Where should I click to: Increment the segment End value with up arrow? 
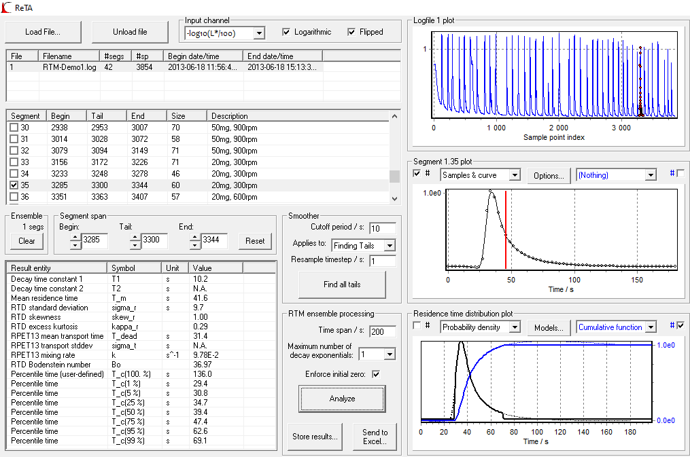195,237
